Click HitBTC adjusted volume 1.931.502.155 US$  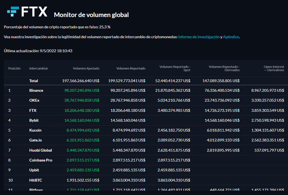[x=83, y=180]
